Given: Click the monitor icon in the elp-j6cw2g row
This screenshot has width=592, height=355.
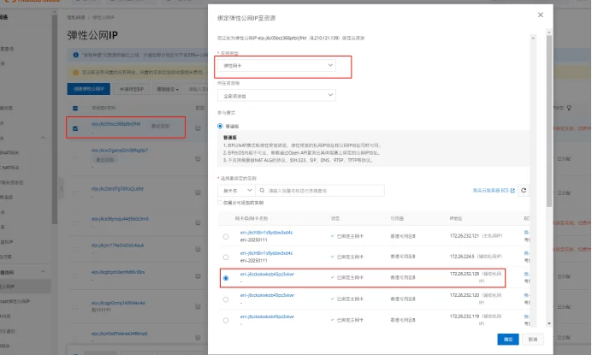Looking at the screenshot, I should click(198, 158).
